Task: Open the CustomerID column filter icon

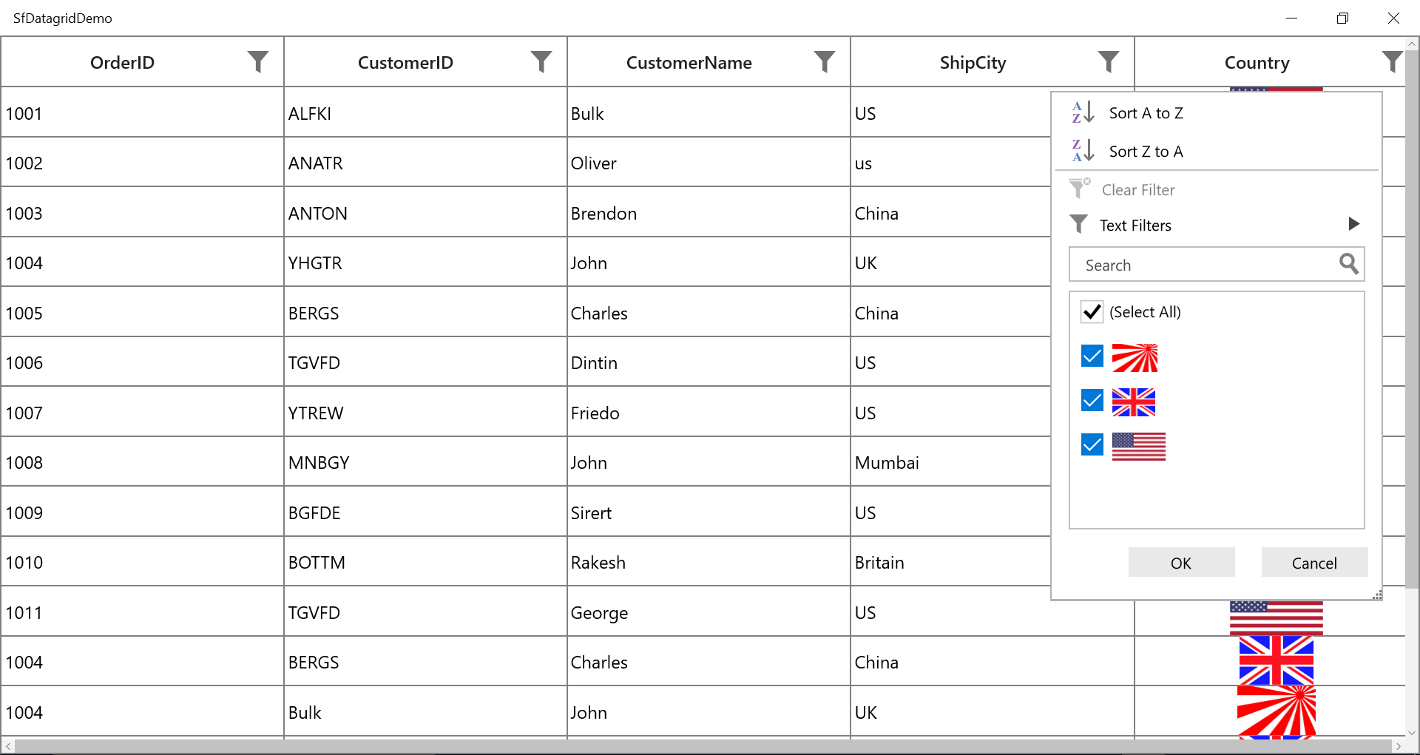Action: (x=541, y=62)
